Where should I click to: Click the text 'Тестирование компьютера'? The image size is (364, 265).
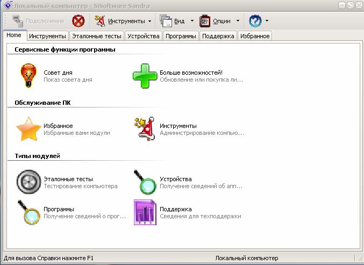81,187
